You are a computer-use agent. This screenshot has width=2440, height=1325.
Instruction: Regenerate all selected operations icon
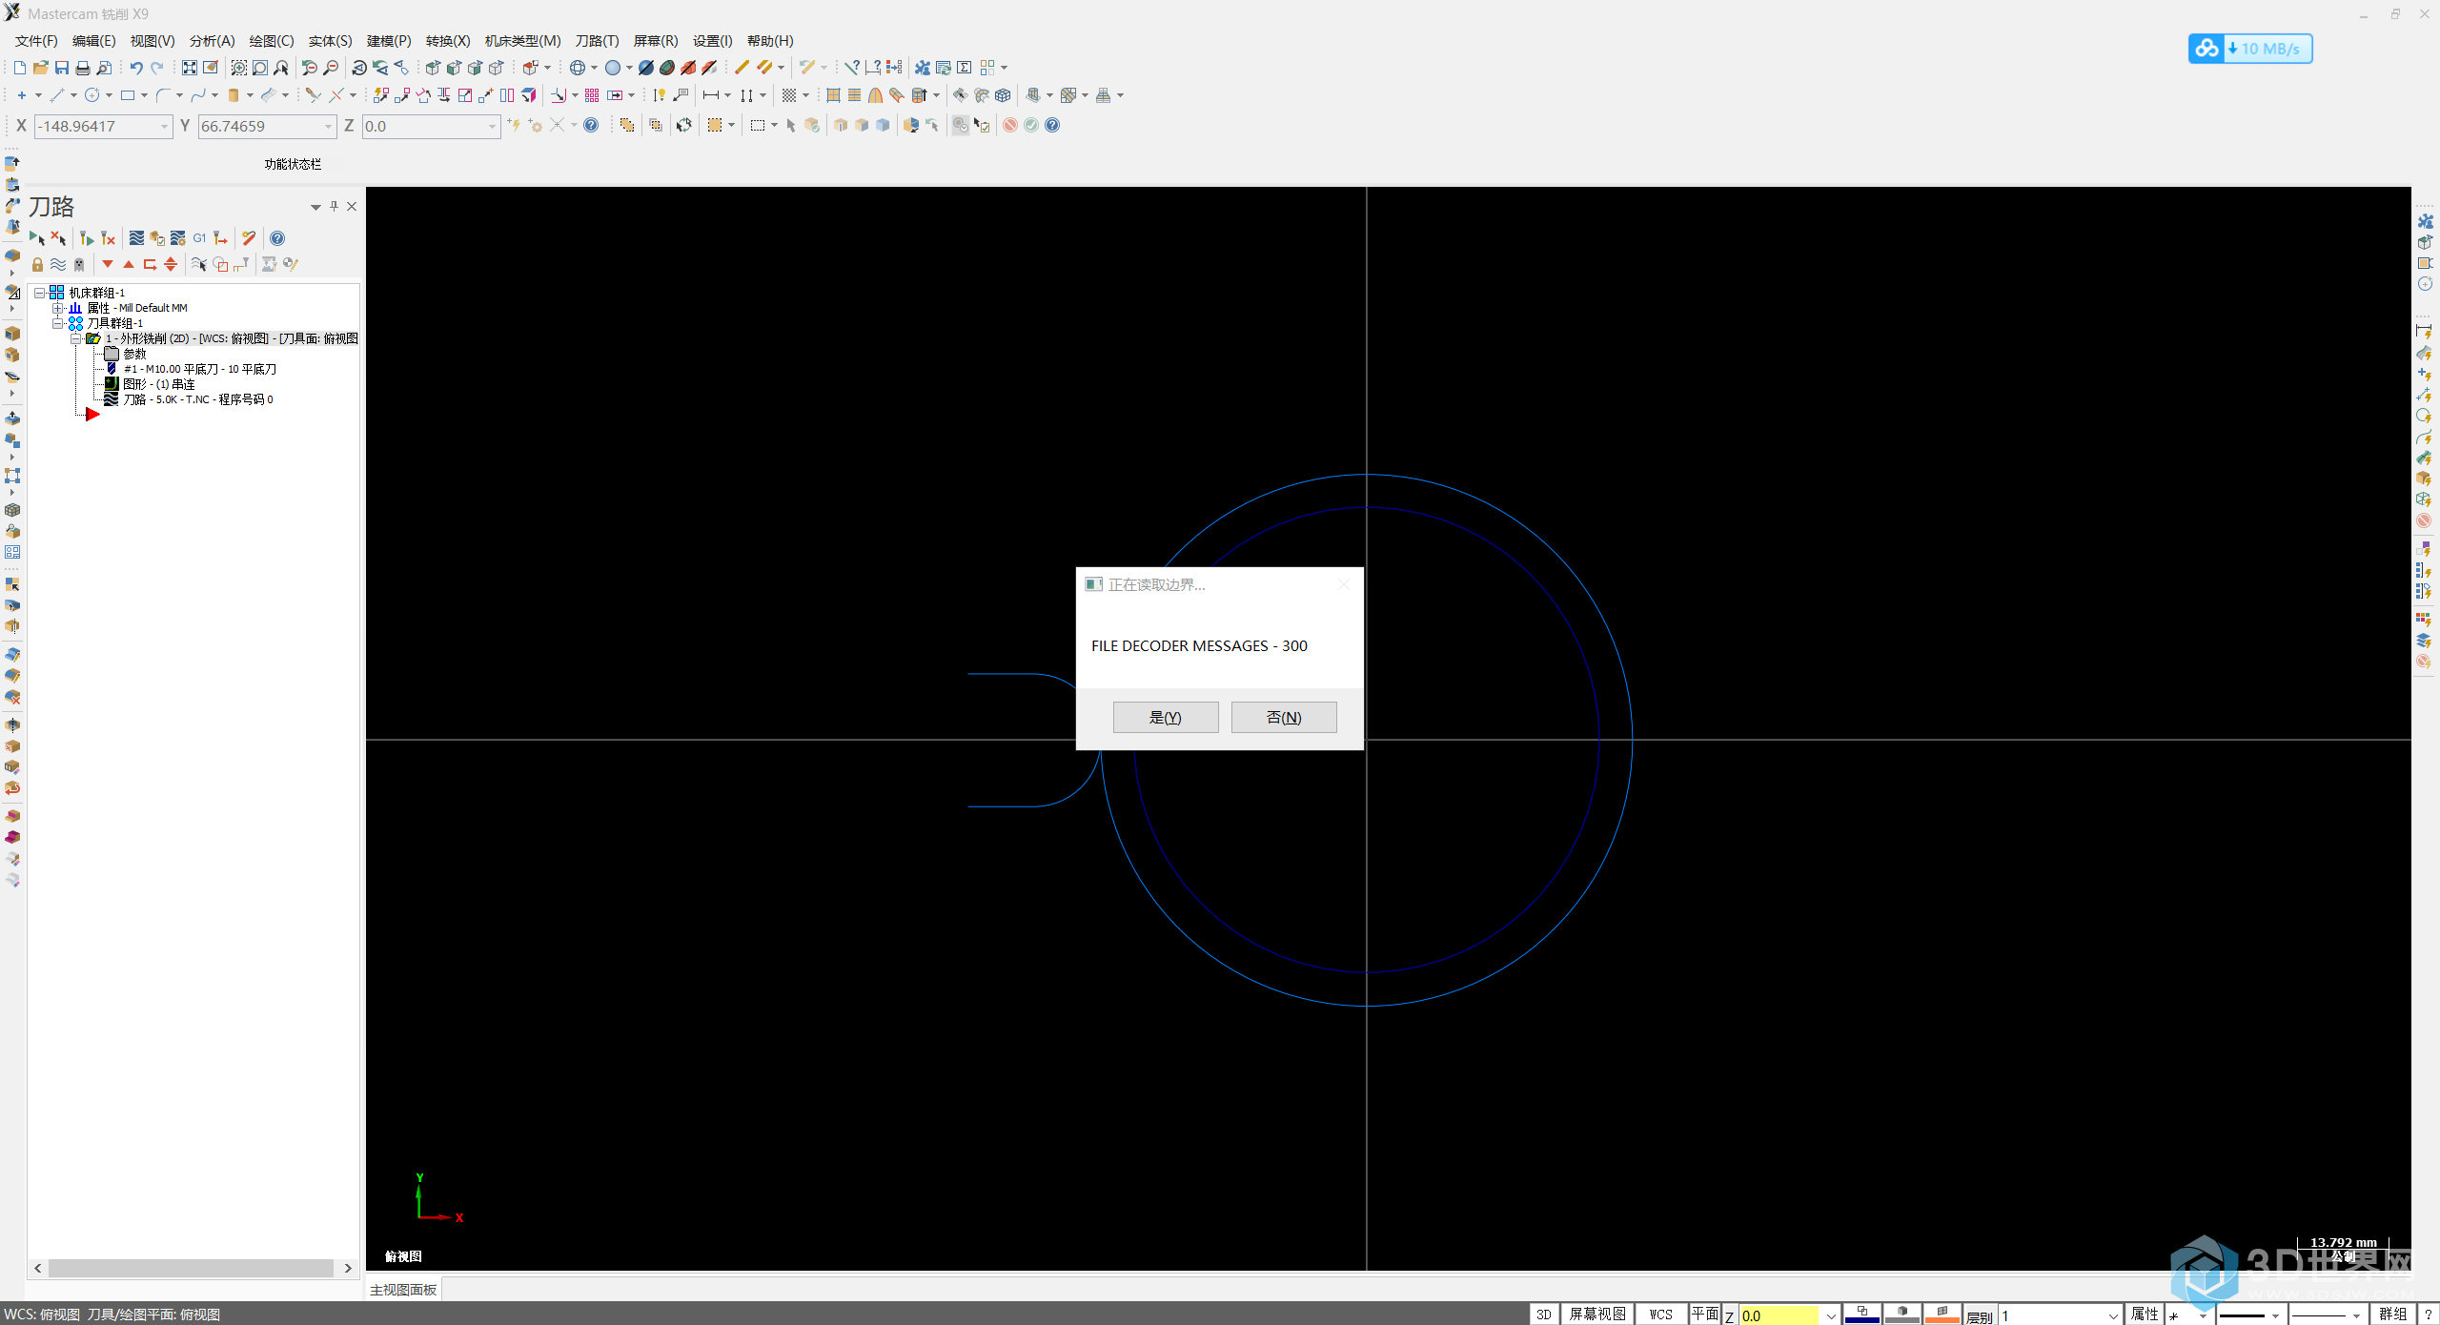point(87,238)
